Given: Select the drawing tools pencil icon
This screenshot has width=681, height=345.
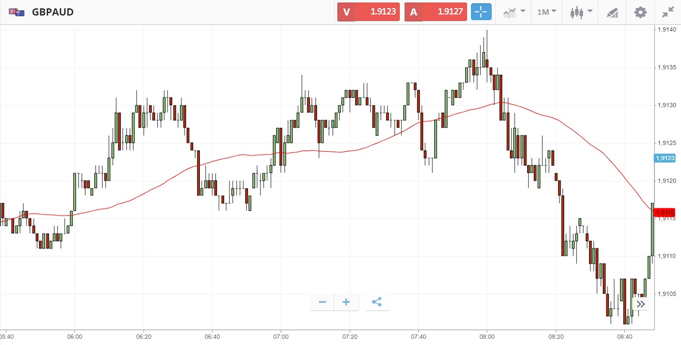Looking at the screenshot, I should pyautogui.click(x=612, y=12).
